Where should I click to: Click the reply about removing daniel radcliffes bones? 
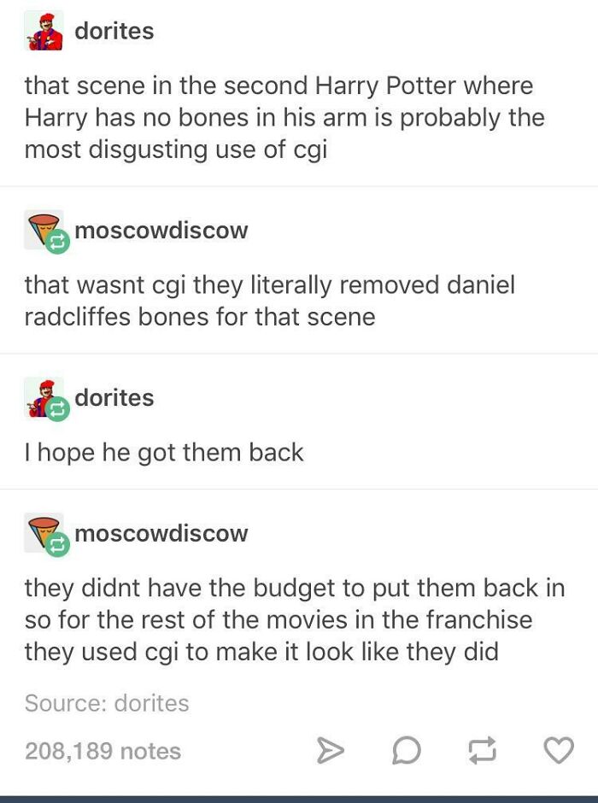coord(270,301)
